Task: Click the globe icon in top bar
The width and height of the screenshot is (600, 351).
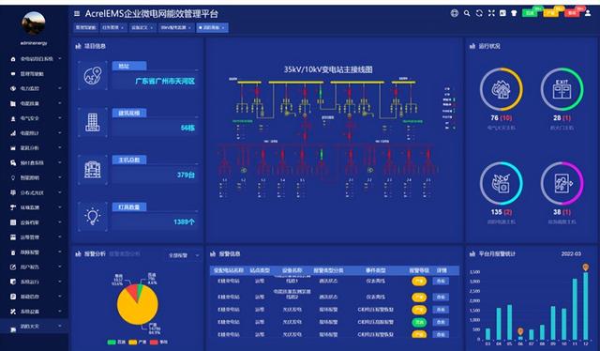Action: (454, 13)
